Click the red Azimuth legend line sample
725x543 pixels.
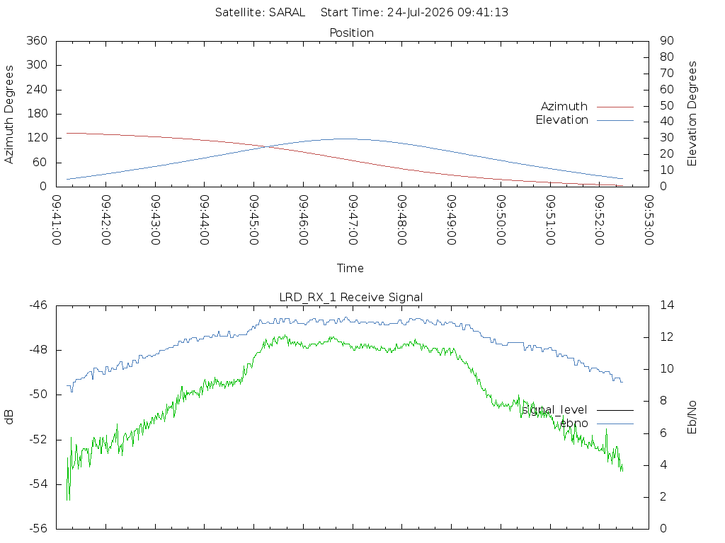(615, 107)
